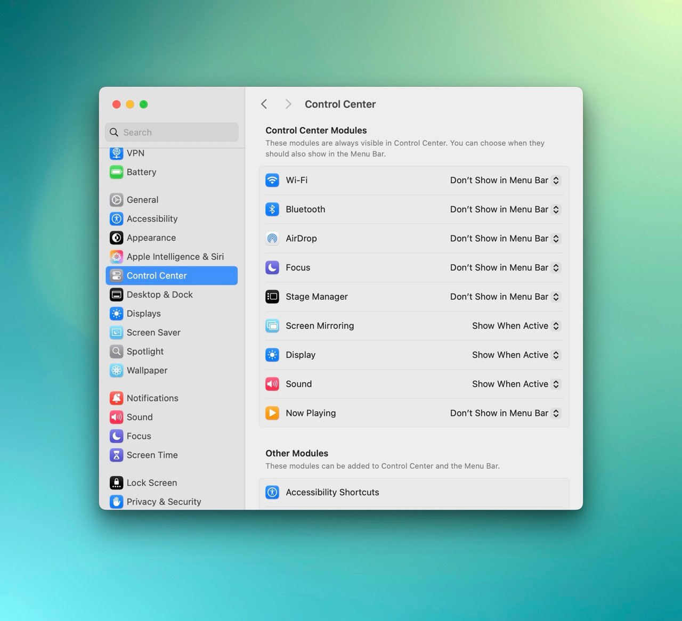Click the Spotlight magnifier icon in sidebar
682x621 pixels.
[x=117, y=352]
